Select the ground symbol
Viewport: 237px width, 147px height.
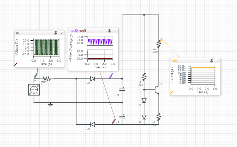[x=50, y=104]
